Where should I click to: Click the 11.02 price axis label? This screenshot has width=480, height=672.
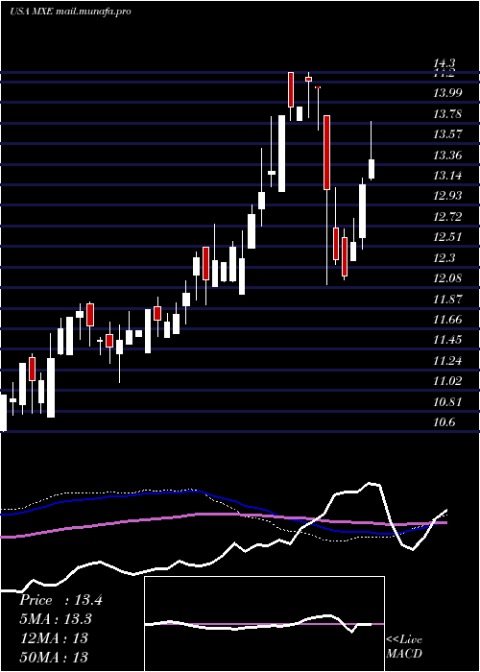coord(447,381)
